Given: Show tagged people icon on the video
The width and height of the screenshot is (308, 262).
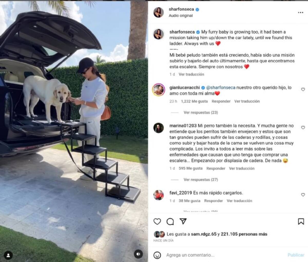Looking at the screenshot, I should [x=8, y=255].
